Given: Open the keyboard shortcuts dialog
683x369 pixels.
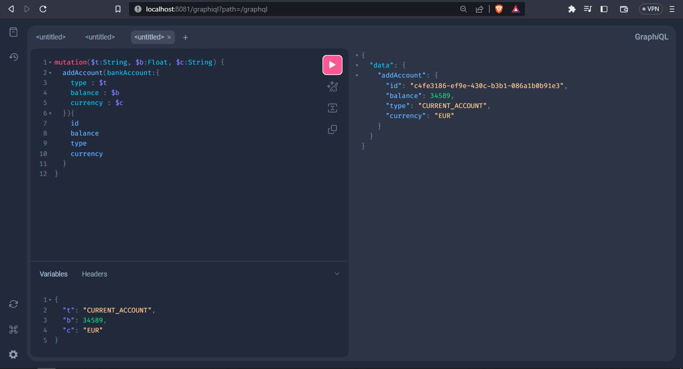Looking at the screenshot, I should [x=13, y=329].
